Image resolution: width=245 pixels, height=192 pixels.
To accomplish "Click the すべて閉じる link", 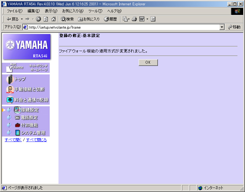I will (36, 140).
